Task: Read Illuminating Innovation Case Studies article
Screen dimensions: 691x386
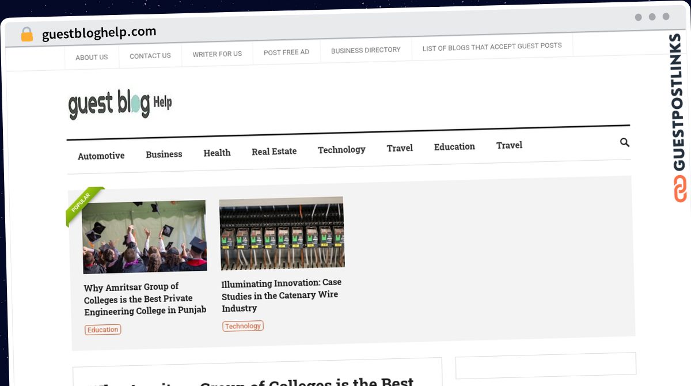Action: (x=282, y=295)
